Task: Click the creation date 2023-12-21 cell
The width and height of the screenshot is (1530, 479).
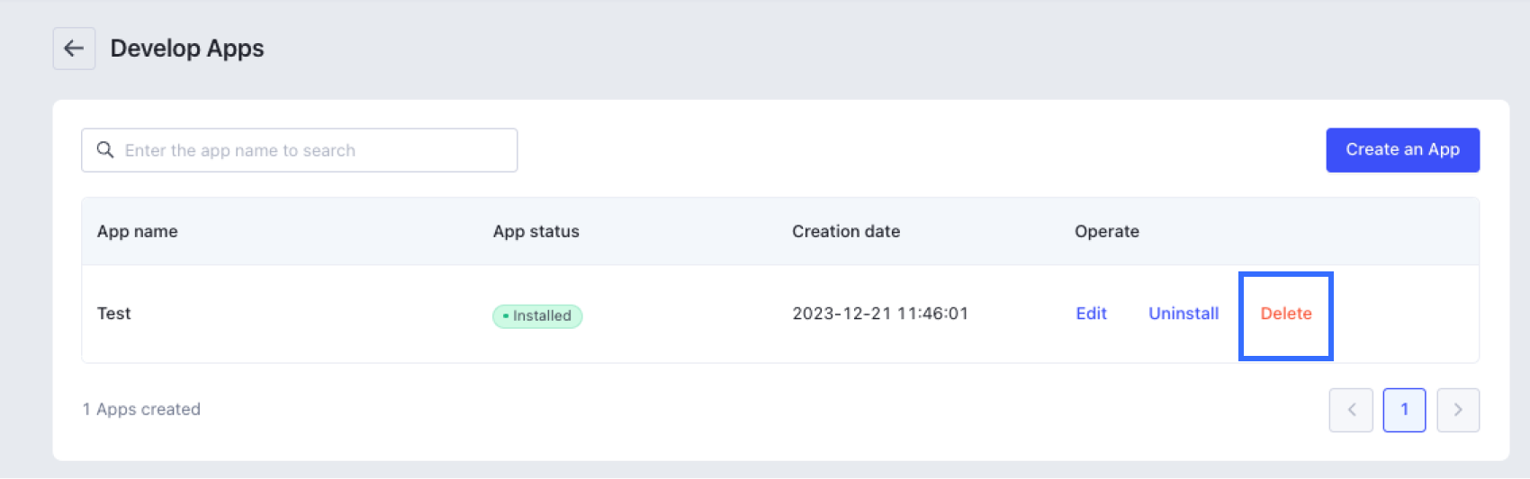Action: coord(879,314)
